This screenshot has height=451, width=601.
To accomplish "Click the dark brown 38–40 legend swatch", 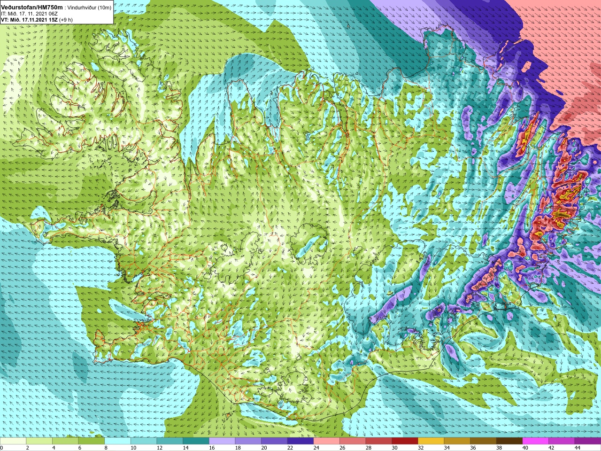I will tap(509, 441).
